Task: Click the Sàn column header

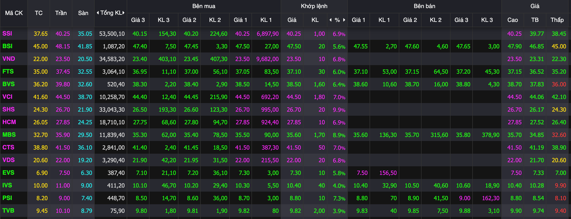Action: [83, 13]
